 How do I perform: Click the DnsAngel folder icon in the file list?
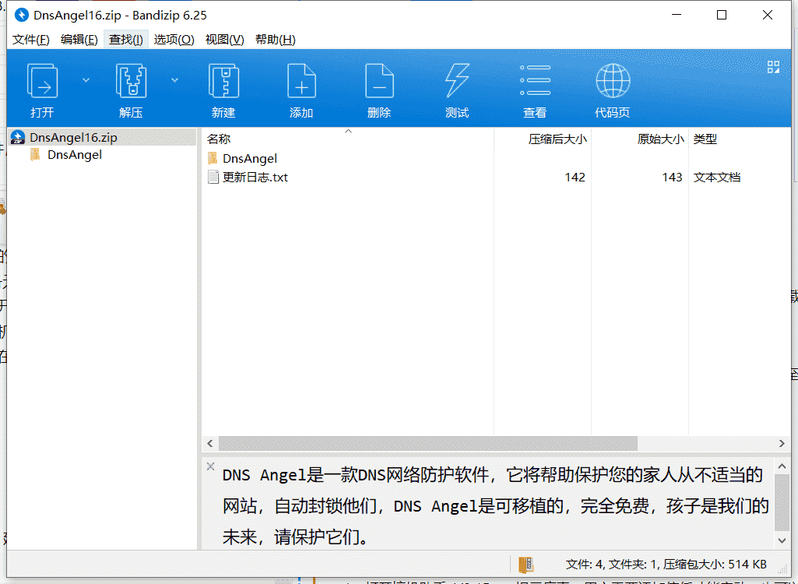(213, 158)
